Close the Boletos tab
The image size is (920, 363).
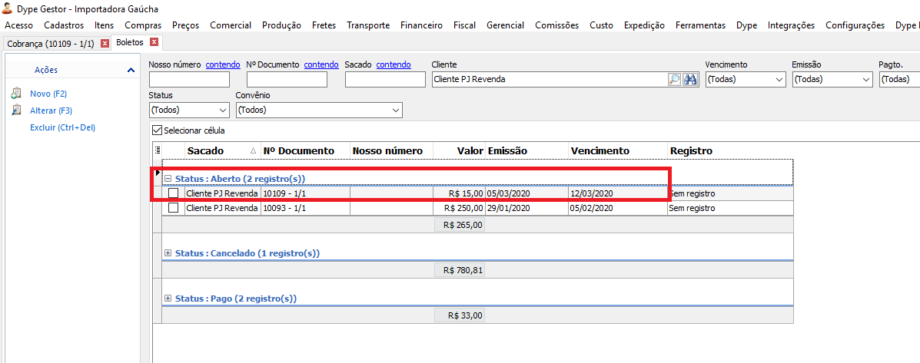154,42
